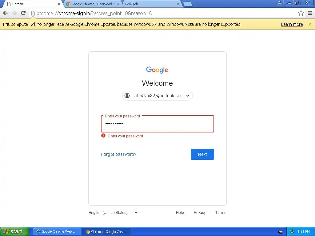Click the page icon in address bar

33,13
